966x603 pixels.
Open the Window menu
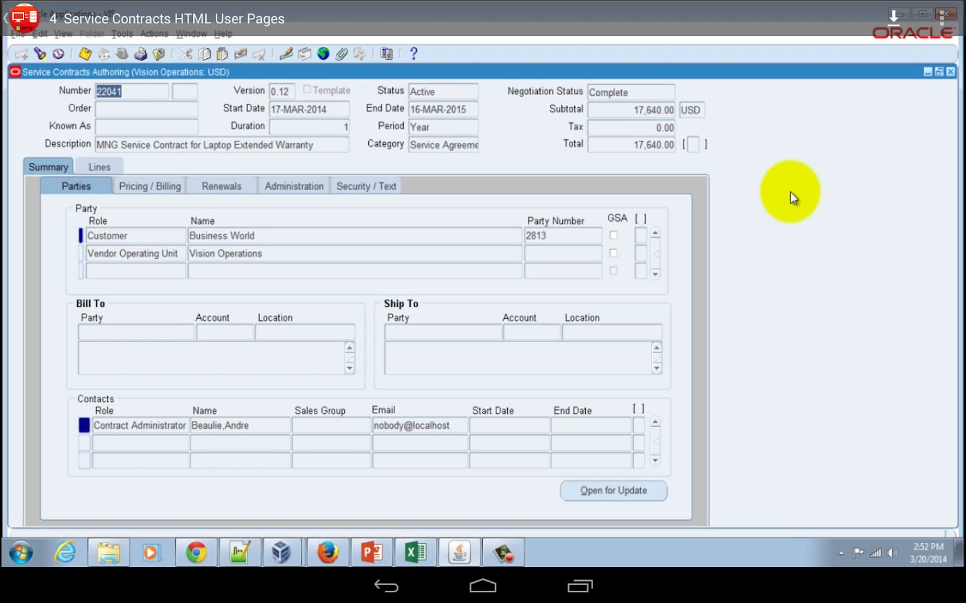coord(191,33)
